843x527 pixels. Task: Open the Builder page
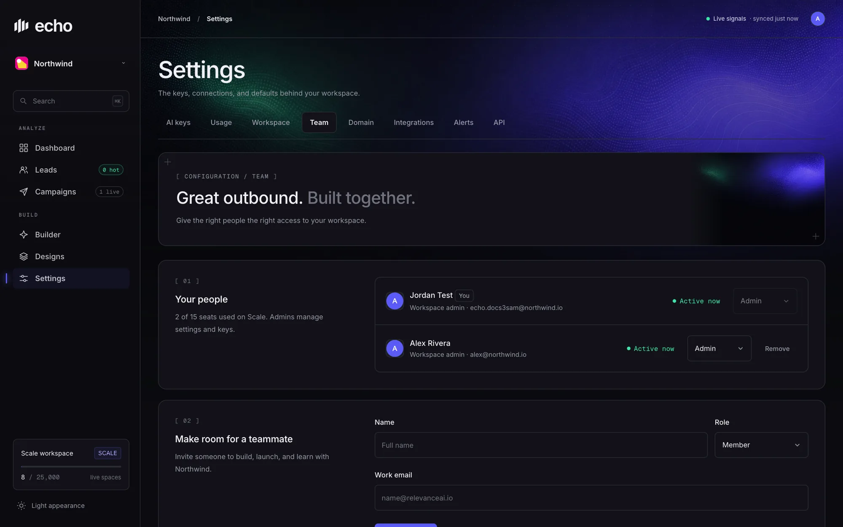(x=71, y=235)
